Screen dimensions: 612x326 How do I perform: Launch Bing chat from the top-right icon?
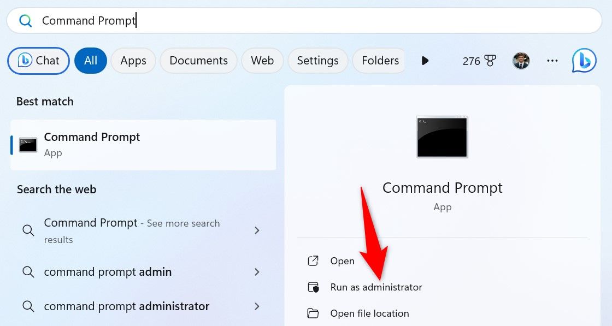pyautogui.click(x=584, y=61)
